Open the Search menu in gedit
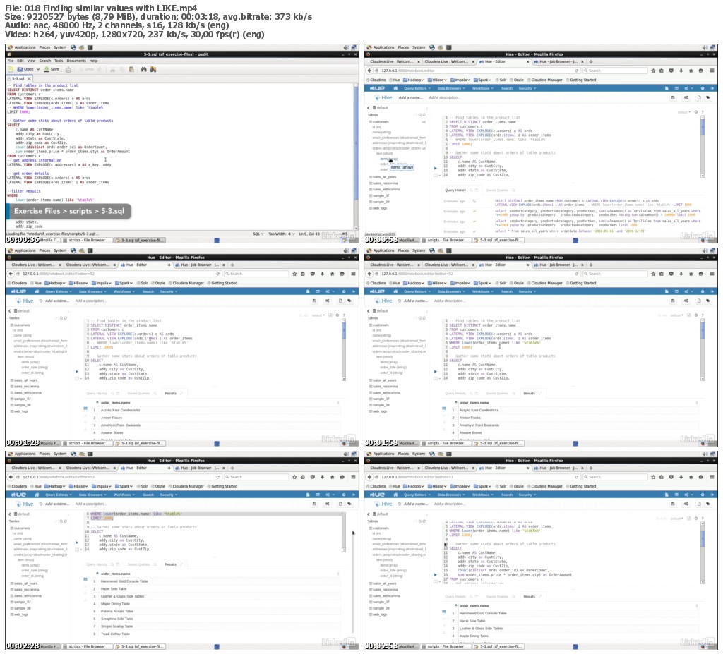Image resolution: width=723 pixels, height=654 pixels. (x=45, y=61)
